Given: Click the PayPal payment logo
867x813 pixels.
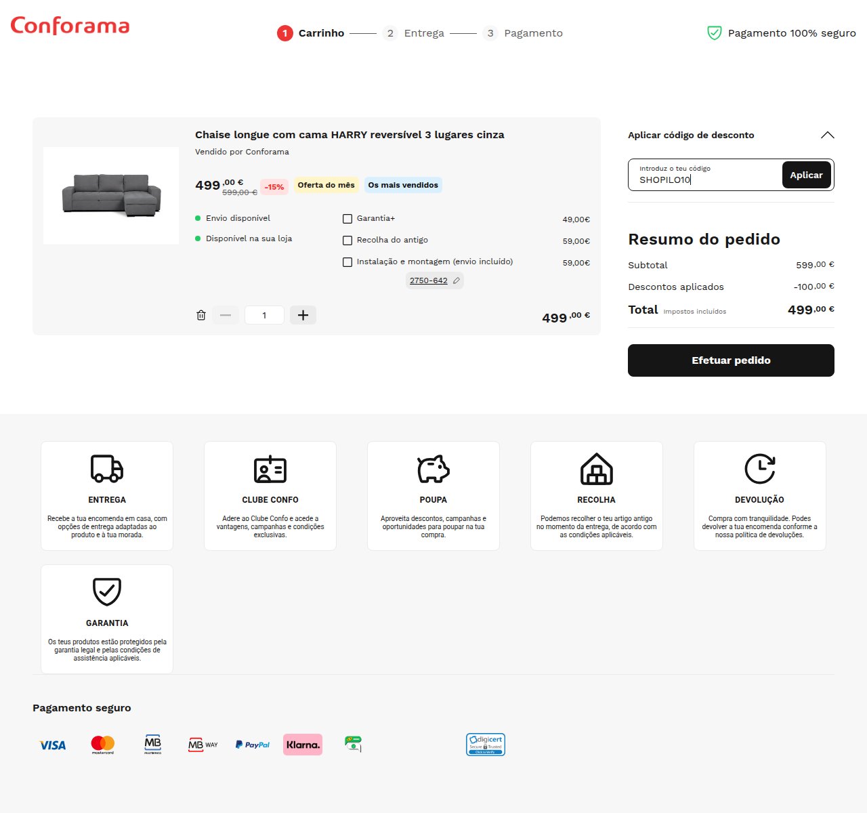Looking at the screenshot, I should [253, 745].
